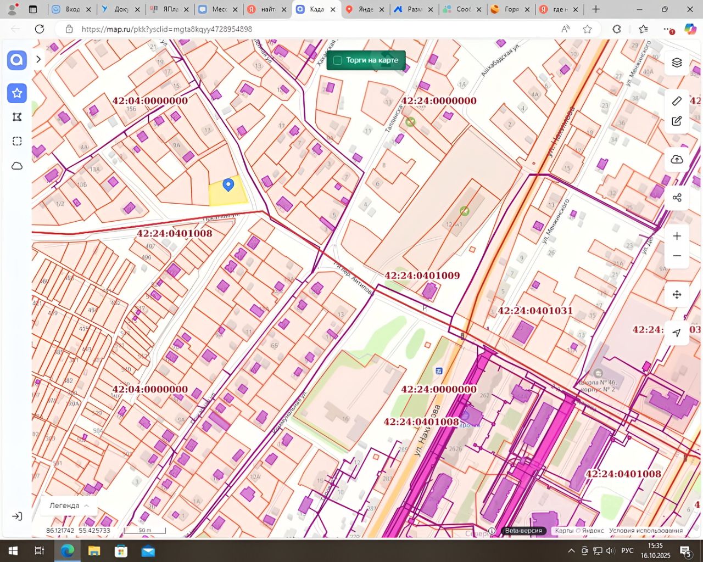Switch to the Вход mail tab
The width and height of the screenshot is (703, 562).
click(71, 9)
